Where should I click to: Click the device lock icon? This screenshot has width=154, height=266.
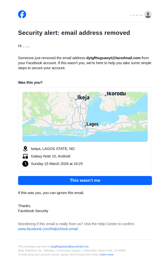tap(25, 156)
